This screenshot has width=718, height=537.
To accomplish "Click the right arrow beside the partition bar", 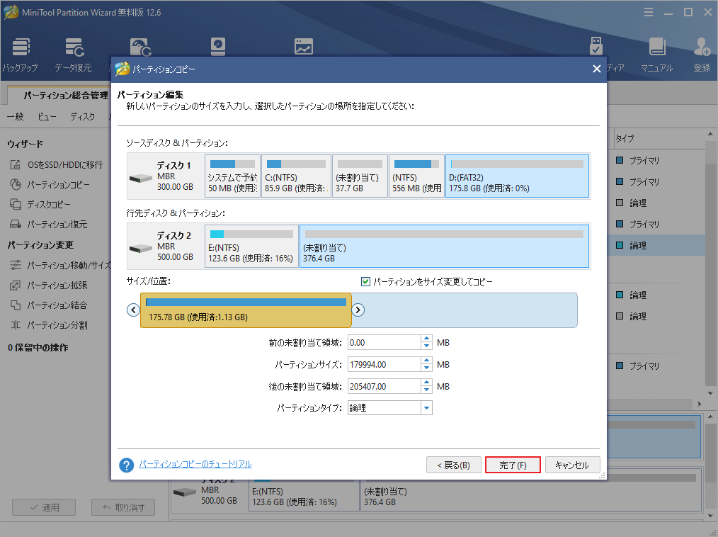I will pyautogui.click(x=358, y=310).
